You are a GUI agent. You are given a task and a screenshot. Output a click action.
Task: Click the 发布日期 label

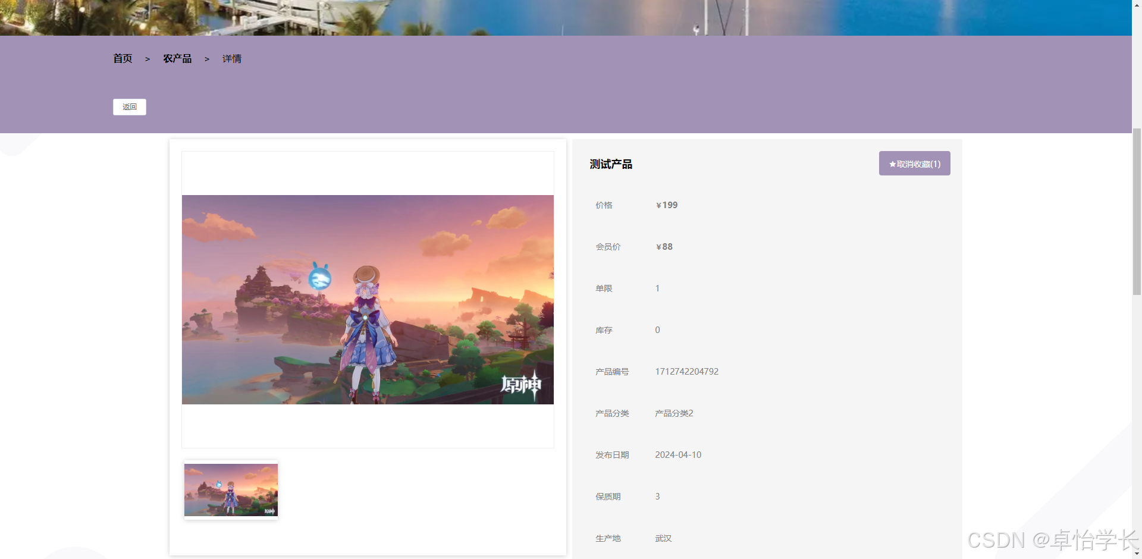tap(612, 455)
